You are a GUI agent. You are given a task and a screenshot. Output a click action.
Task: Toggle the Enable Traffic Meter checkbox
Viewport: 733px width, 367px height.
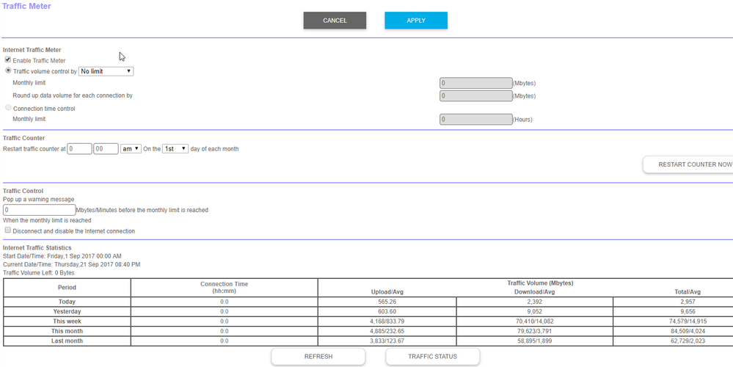[x=8, y=59]
